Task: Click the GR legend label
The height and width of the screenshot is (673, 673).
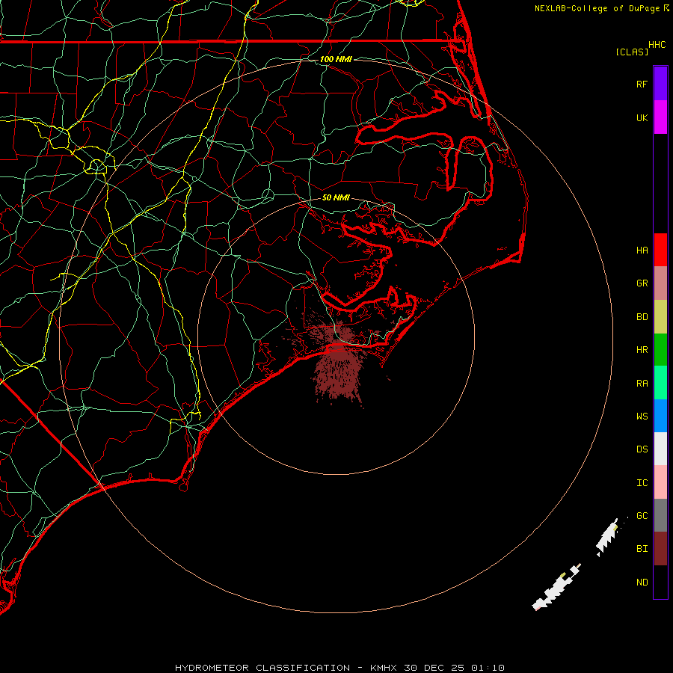Action: tap(642, 283)
